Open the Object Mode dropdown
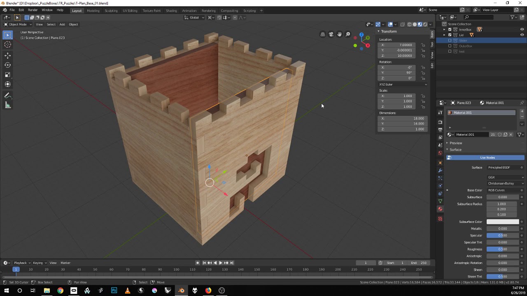Viewport: 527px width, 296px height. click(x=18, y=24)
